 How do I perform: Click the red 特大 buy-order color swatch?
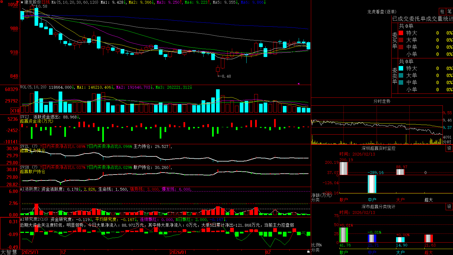(x=401, y=33)
